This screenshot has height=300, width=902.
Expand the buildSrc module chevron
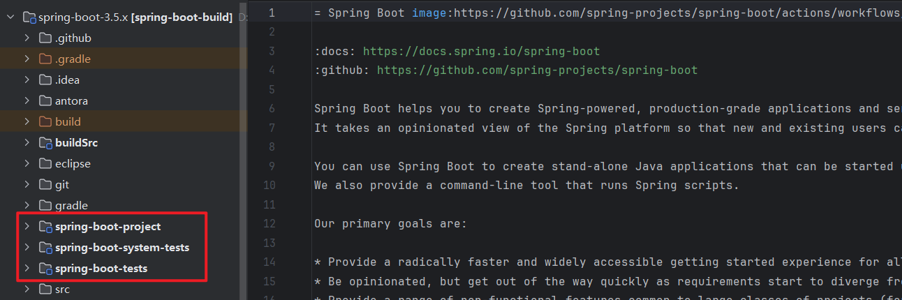(27, 142)
